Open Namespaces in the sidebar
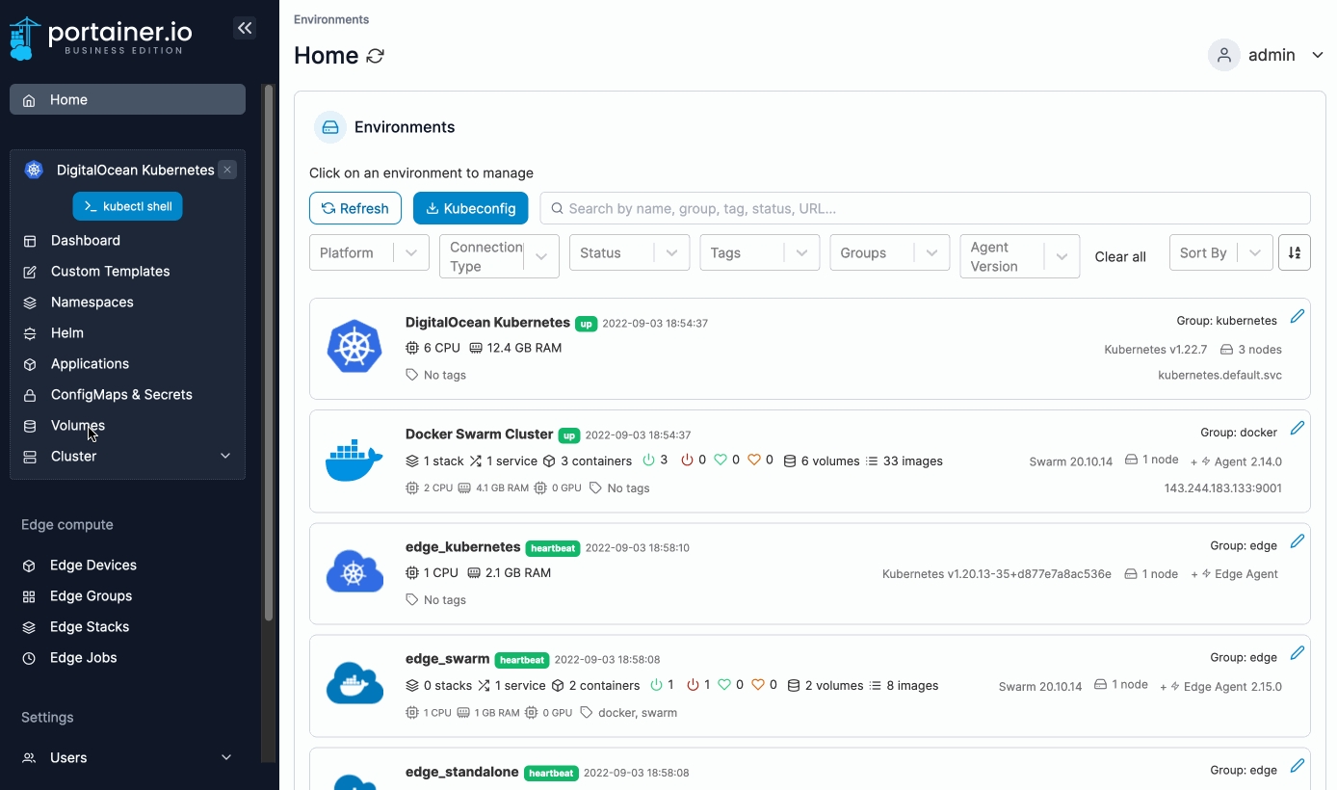Viewport: 1337px width, 790px height. (92, 302)
